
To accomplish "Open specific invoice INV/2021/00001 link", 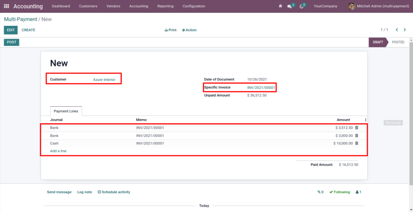I will pos(261,87).
